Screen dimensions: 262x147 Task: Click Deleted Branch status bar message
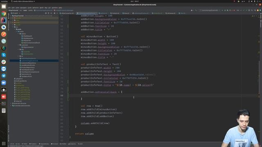(x=26, y=146)
